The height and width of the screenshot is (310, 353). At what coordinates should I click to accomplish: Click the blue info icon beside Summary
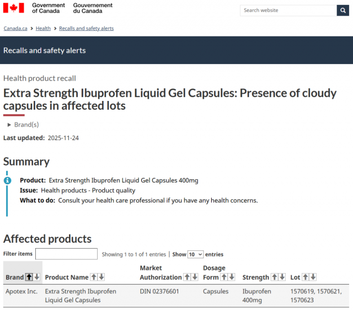coord(7,180)
